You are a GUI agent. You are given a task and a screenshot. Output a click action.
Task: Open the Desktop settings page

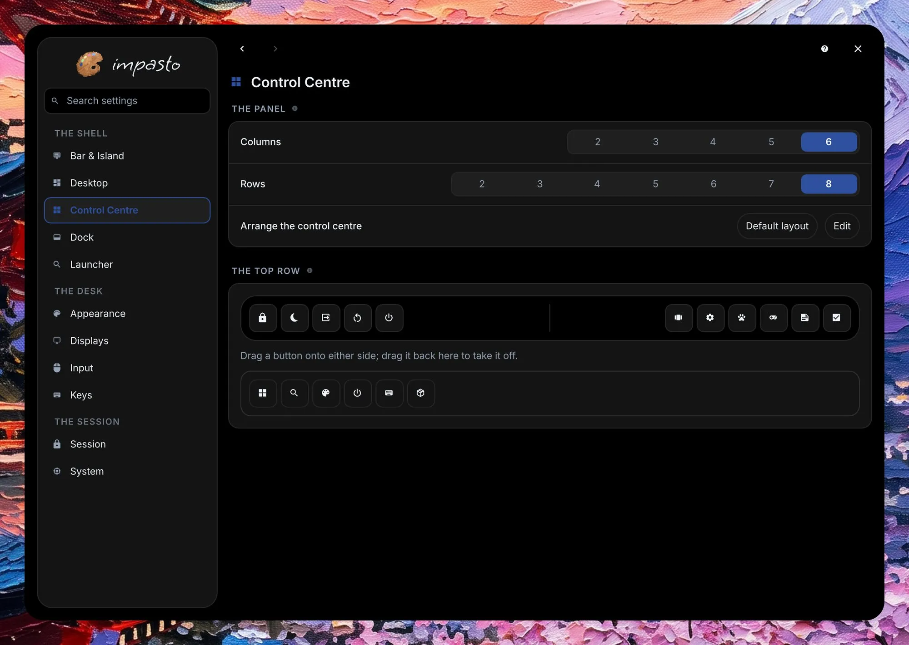coord(127,183)
